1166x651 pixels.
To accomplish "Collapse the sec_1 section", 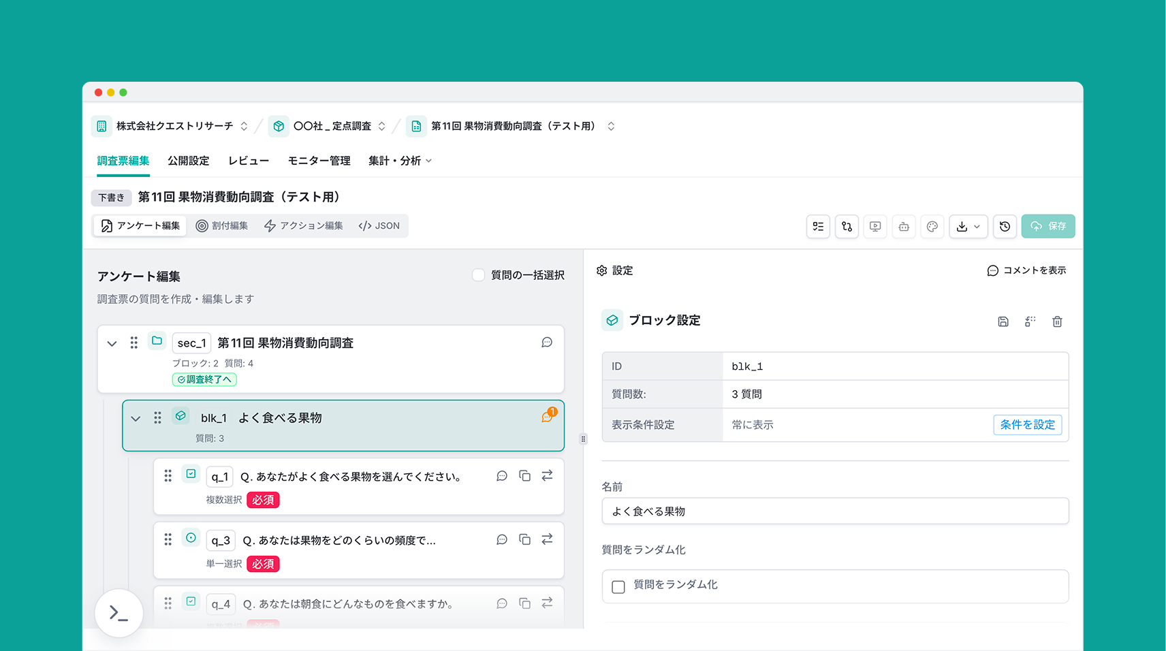I will point(112,344).
